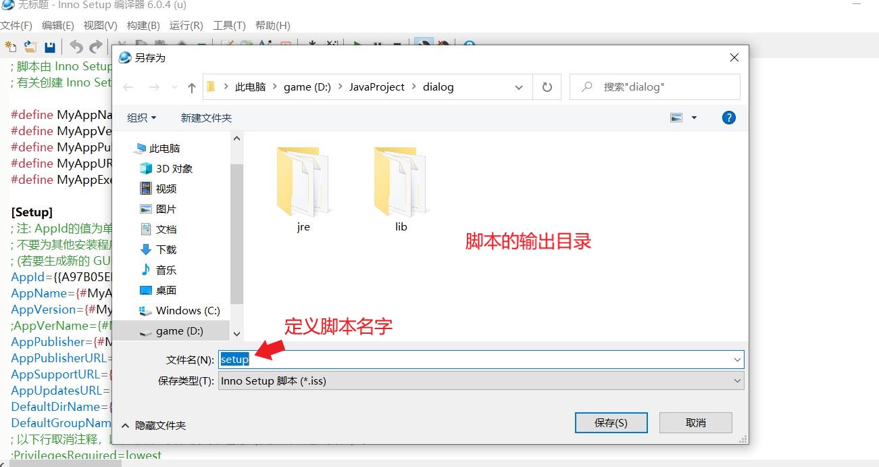879x467 pixels.
Task: Expand chevron between 此电脑 and game (D:)
Action: click(275, 87)
